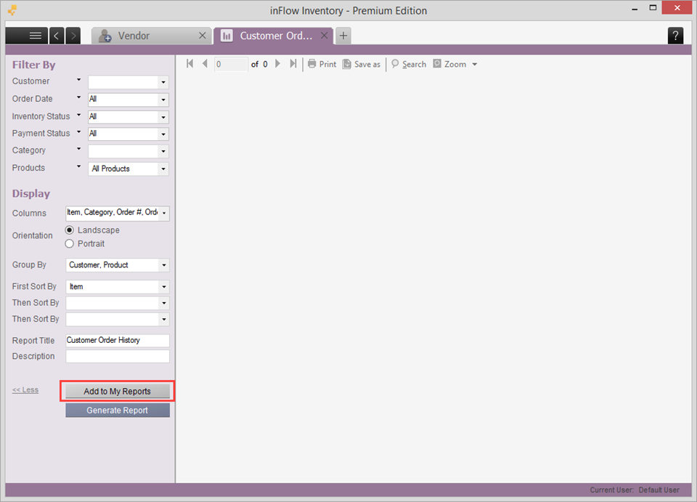Screen dimensions: 697x502
Task: Click the Default User status text
Action: pyautogui.click(x=659, y=490)
